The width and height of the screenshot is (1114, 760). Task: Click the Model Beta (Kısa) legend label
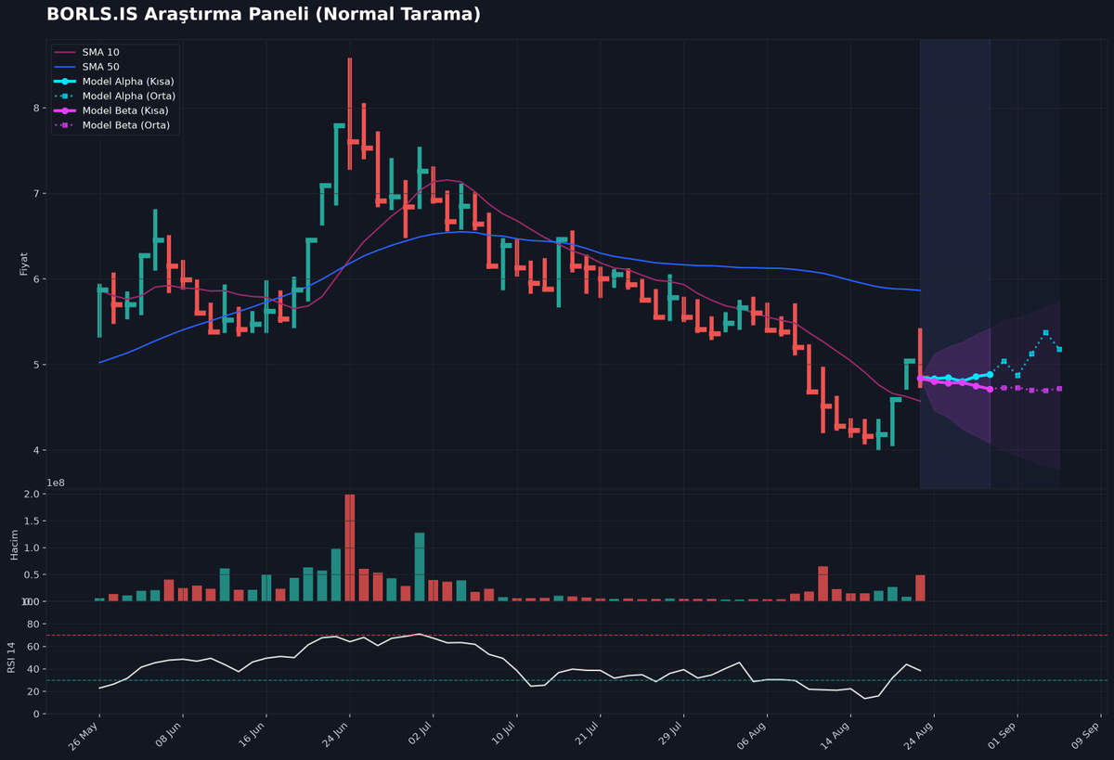coord(126,110)
